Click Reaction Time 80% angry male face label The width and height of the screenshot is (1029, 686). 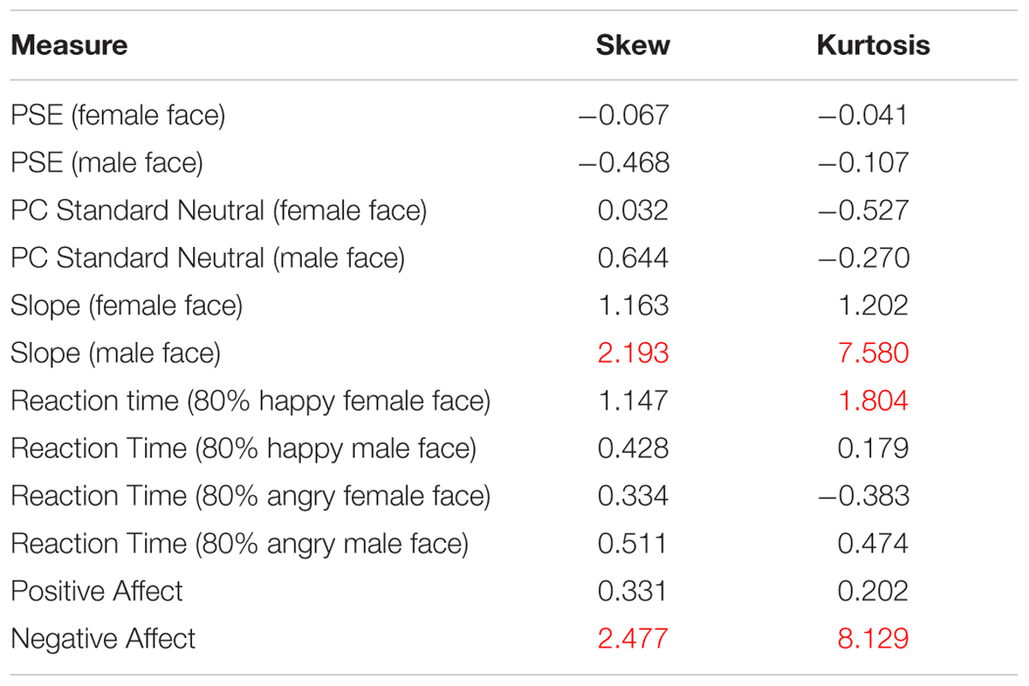(240, 544)
